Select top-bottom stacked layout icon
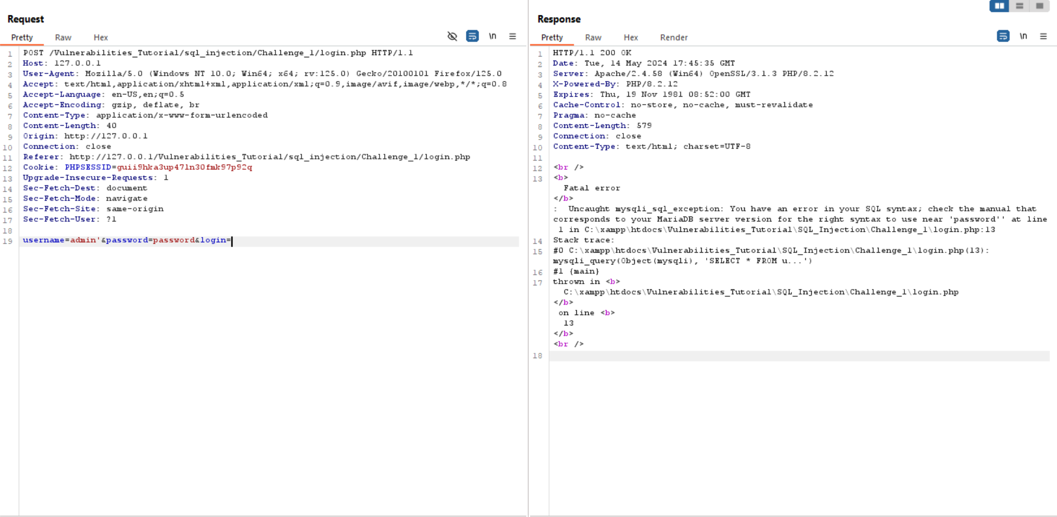This screenshot has width=1057, height=517. click(1019, 6)
